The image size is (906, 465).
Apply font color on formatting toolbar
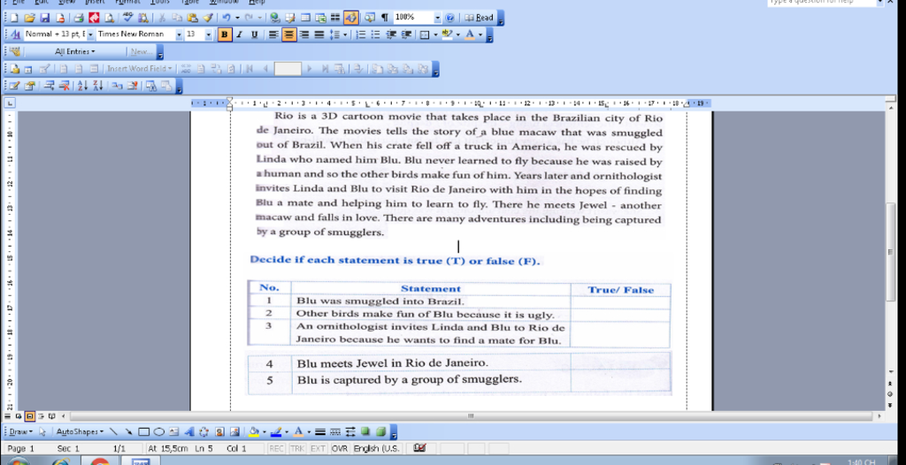[x=470, y=34]
